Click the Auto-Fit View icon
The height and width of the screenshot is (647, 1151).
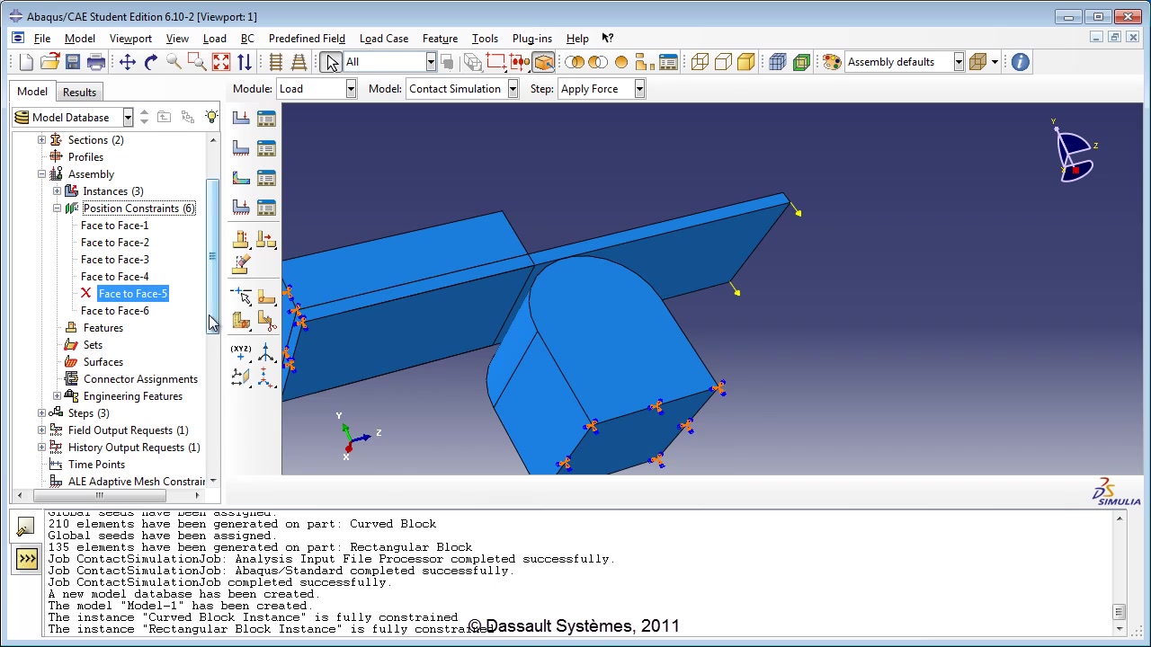220,62
